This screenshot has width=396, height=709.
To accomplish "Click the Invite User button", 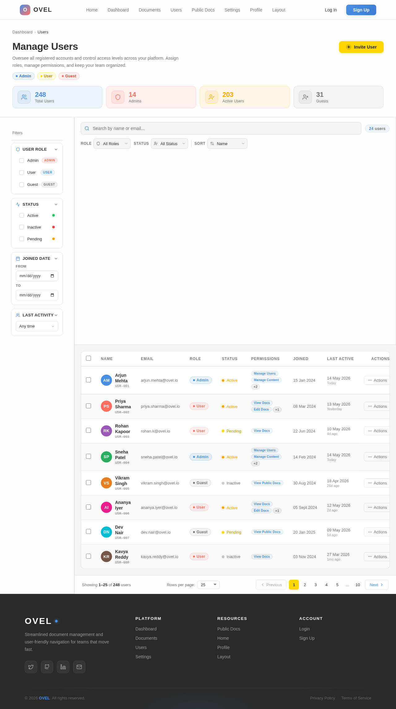I will (x=361, y=47).
